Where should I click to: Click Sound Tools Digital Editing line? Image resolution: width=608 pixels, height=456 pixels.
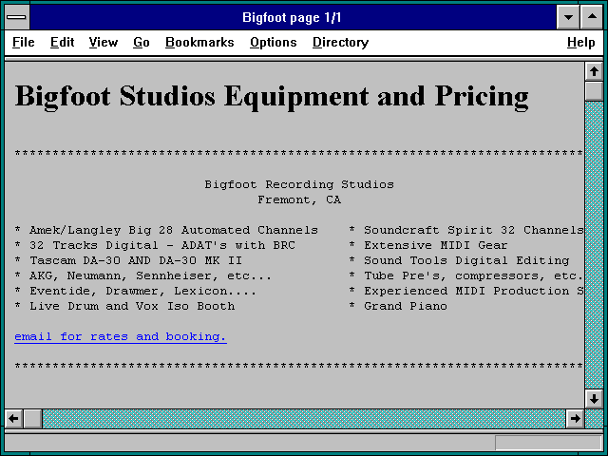tap(459, 260)
